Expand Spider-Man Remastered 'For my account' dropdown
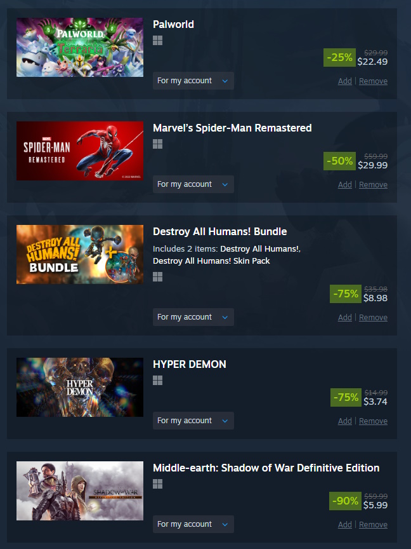 [x=193, y=184]
